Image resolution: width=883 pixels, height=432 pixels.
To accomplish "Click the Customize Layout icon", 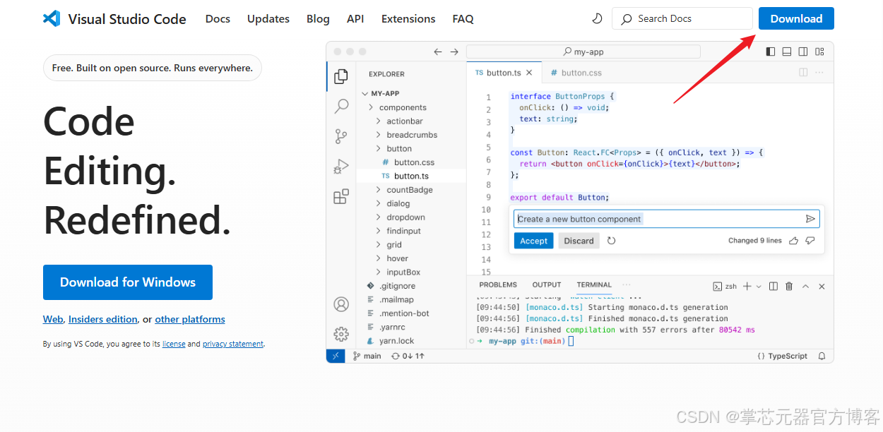I will [819, 52].
